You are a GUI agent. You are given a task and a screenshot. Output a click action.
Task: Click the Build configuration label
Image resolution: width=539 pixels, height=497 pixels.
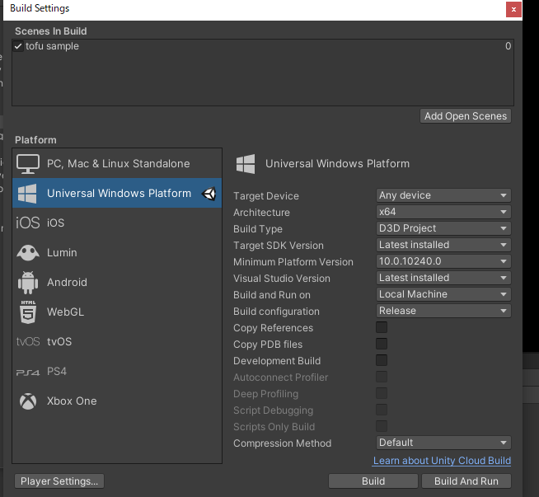[276, 312]
